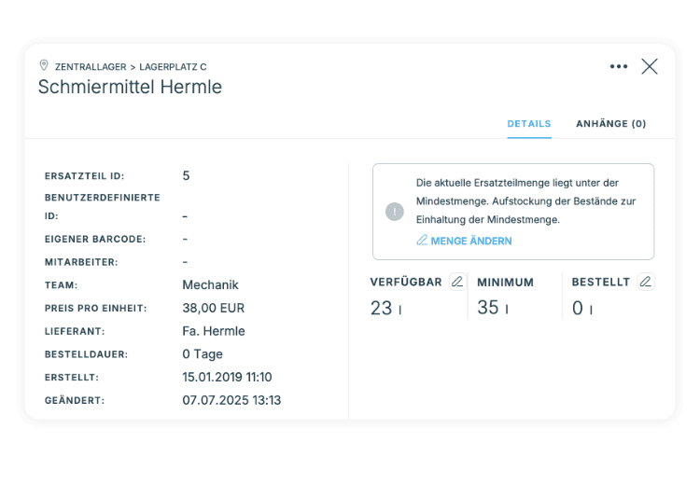The height and width of the screenshot is (484, 700).
Task: Click the team value Mechanik
Action: click(210, 284)
